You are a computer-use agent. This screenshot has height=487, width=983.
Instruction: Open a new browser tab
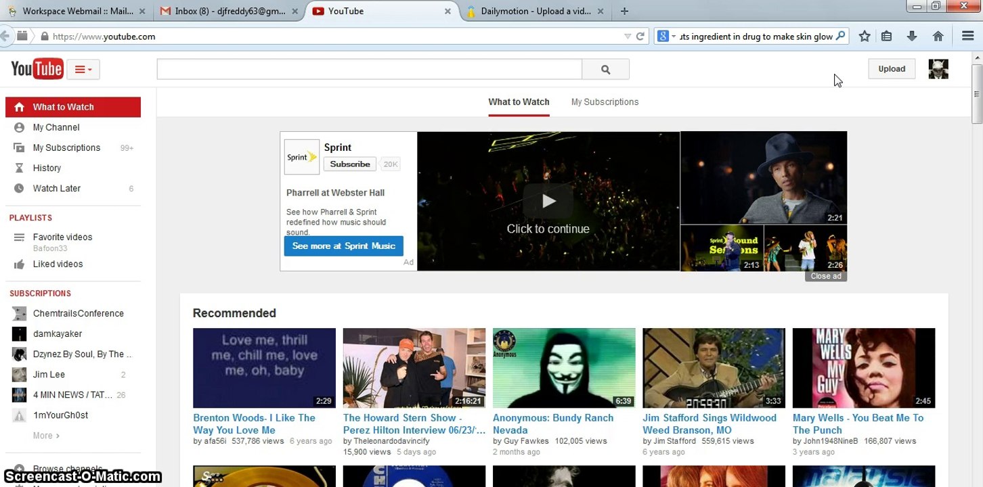624,11
